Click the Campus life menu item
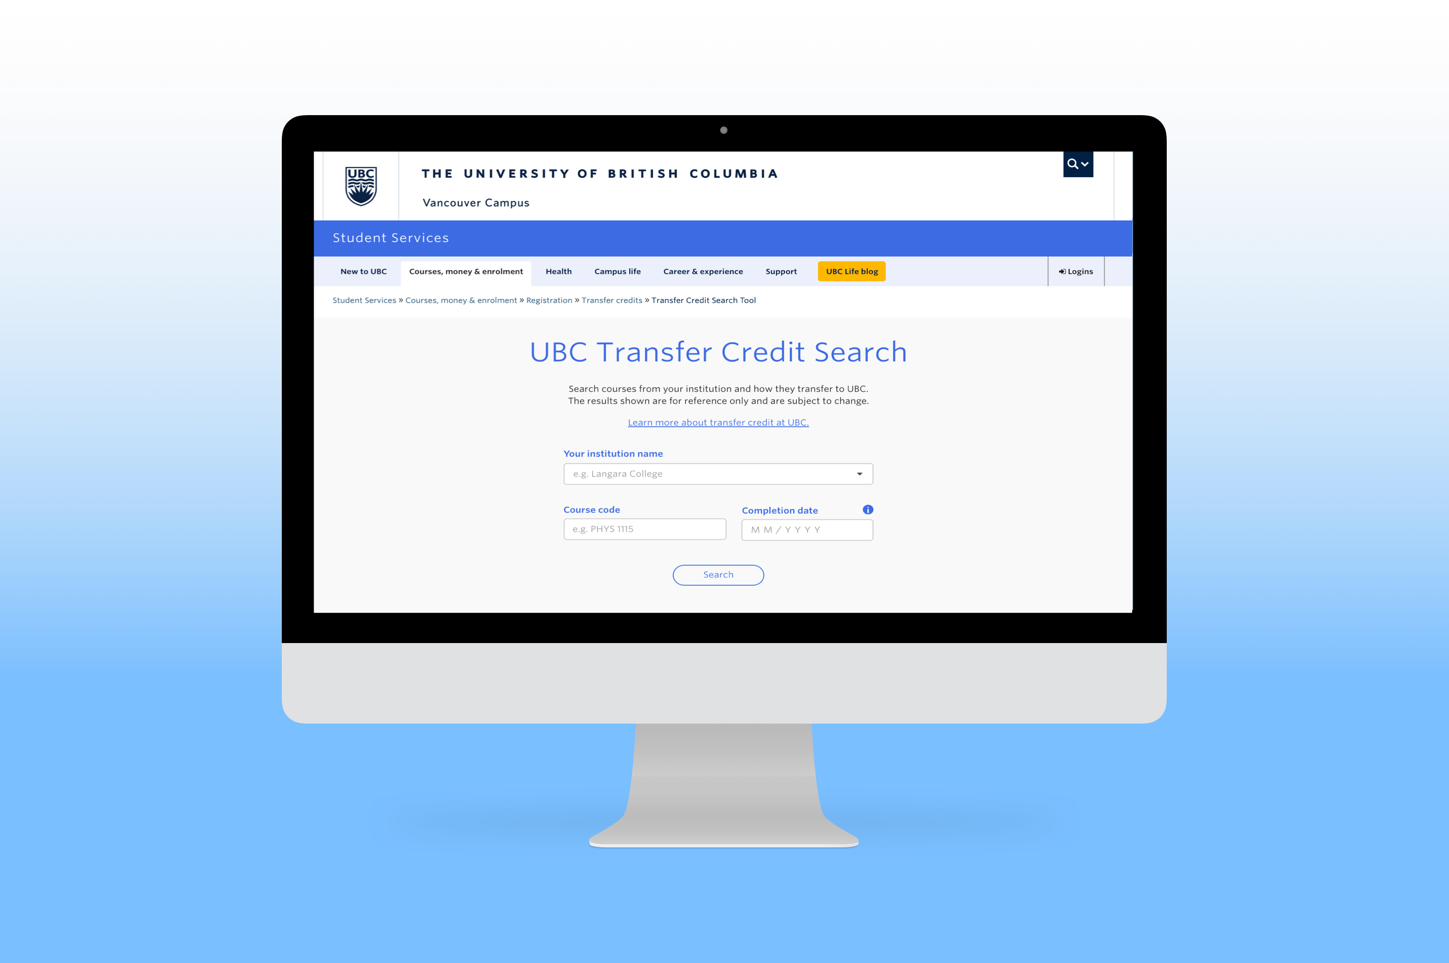This screenshot has width=1449, height=963. coord(617,271)
